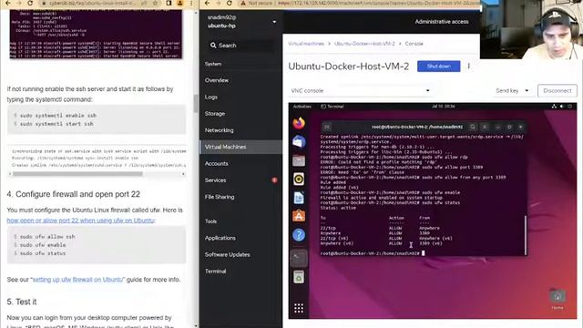Open Rhythmbox music player in the dock
583x328 pixels.
[299, 179]
